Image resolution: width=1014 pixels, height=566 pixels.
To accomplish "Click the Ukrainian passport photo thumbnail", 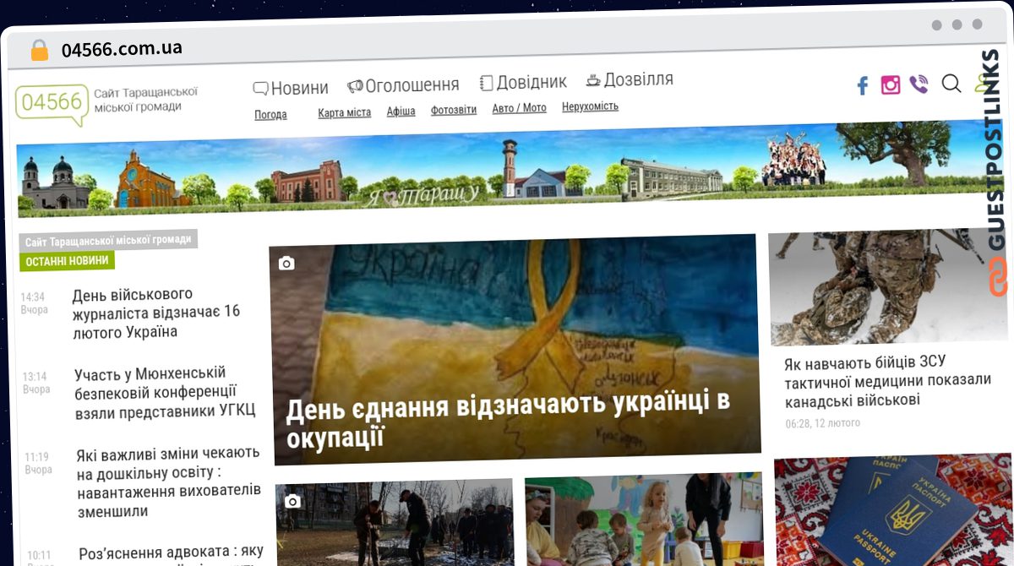I will point(894,509).
